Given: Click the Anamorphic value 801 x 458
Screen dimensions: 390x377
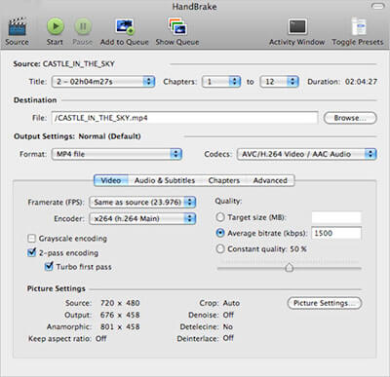Looking at the screenshot, I should [120, 326].
